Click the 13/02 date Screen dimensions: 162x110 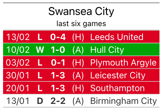(18, 37)
